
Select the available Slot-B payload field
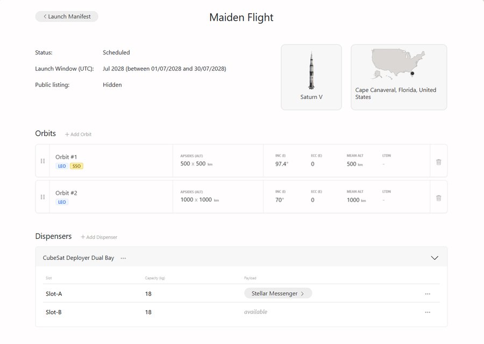tap(255, 312)
